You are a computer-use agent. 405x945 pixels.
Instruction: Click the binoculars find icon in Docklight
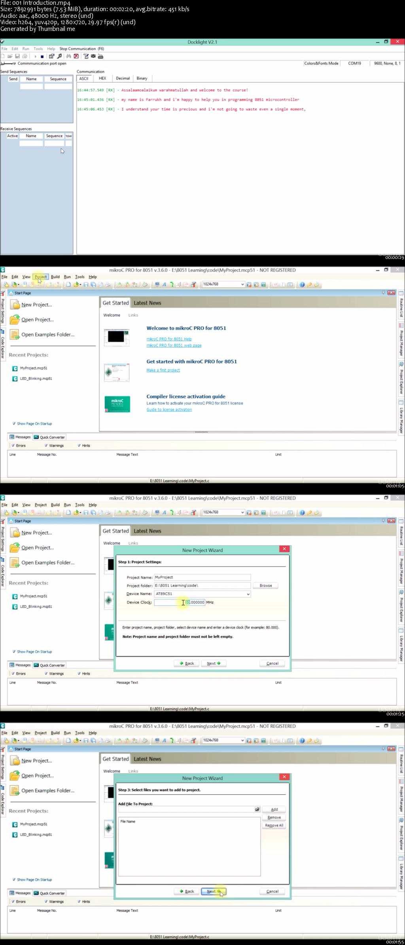pos(69,56)
